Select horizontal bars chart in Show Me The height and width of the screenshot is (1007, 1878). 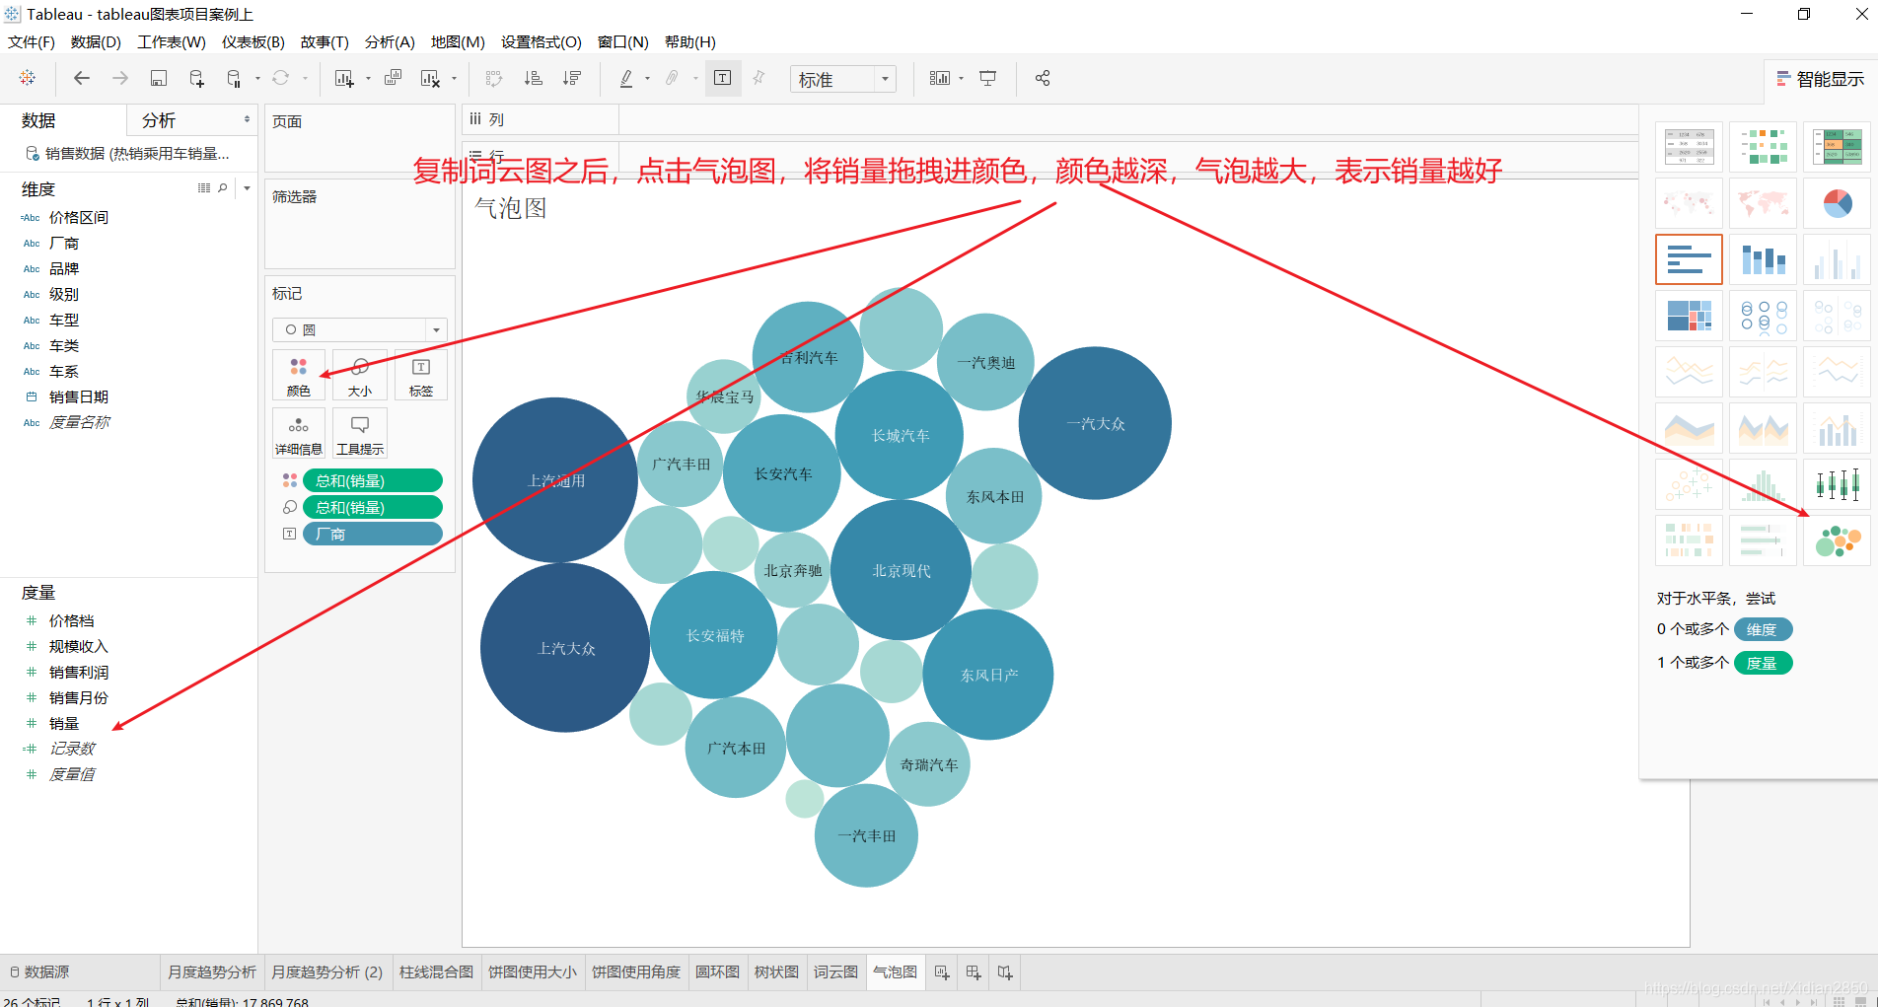(1689, 259)
